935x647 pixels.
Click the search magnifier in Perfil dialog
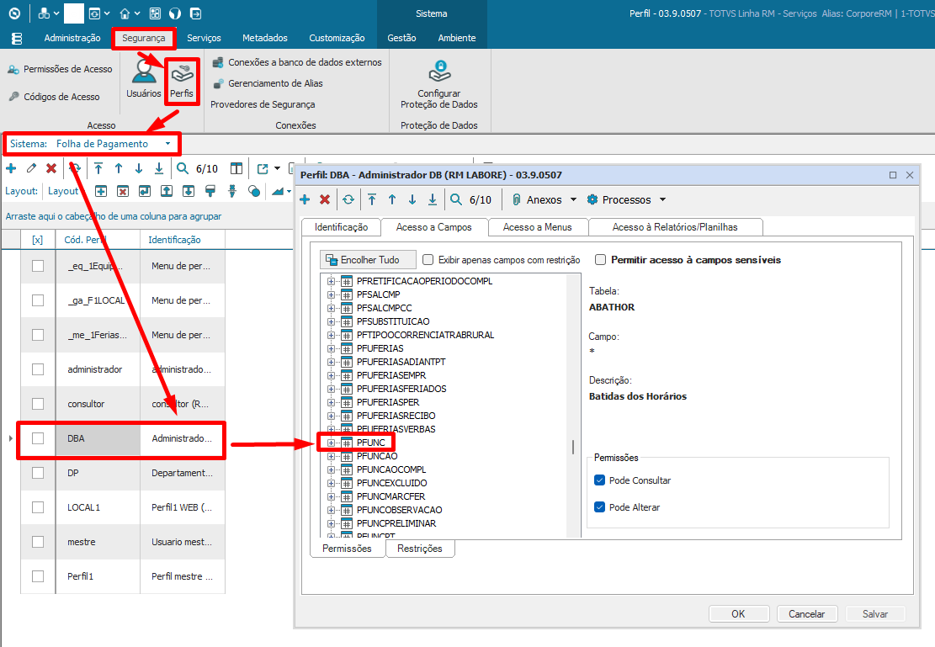tap(456, 199)
